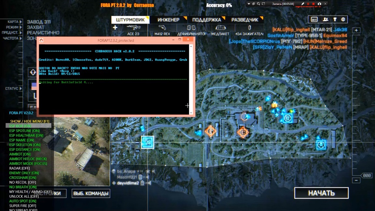Viewport: 375px width, 211px height.
Task: Zoom in the map with plus button
Action: (356, 30)
